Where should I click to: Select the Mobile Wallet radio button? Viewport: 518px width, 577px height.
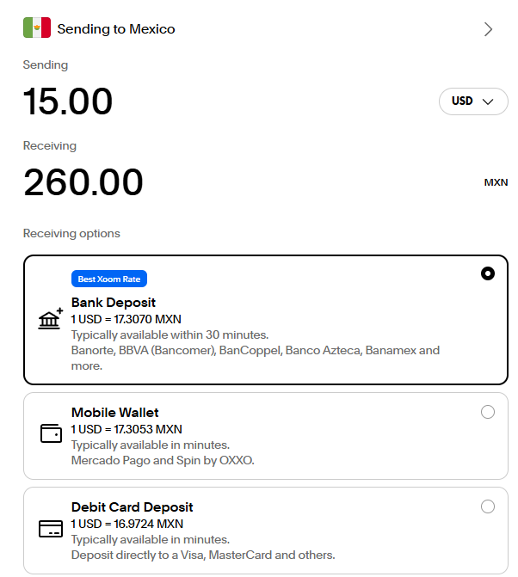488,412
